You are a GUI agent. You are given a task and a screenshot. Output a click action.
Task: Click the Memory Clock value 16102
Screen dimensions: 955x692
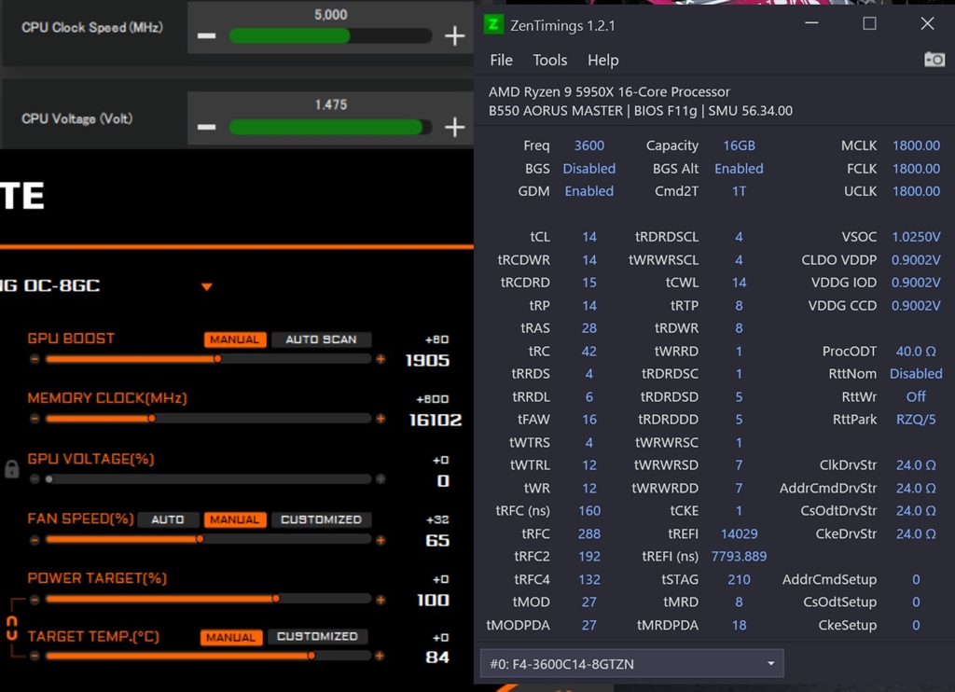(436, 421)
